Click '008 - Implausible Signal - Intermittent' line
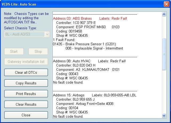 coord(94,48)
